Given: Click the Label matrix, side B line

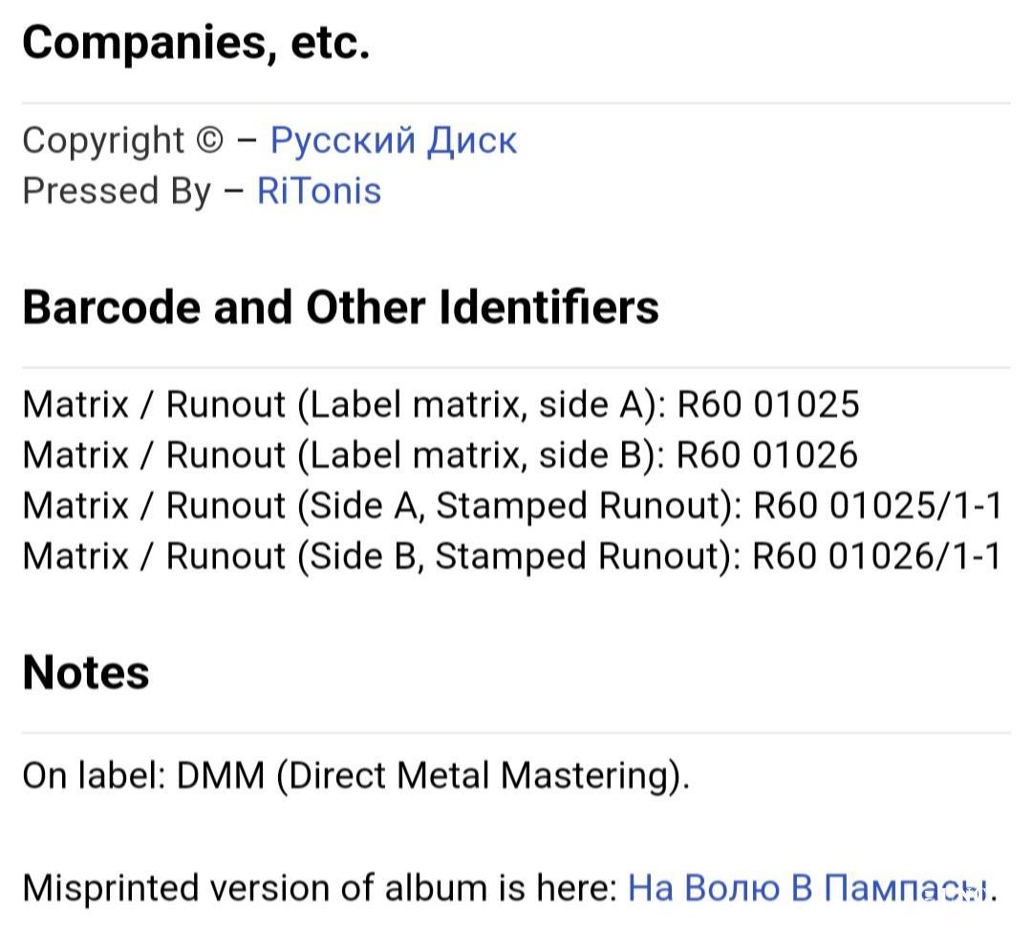Looking at the screenshot, I should [x=441, y=455].
